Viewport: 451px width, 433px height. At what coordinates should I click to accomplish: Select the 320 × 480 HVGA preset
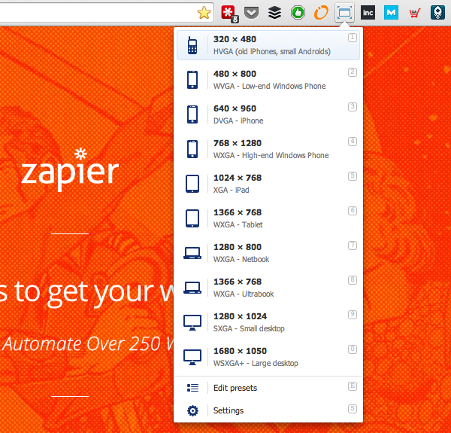(268, 45)
